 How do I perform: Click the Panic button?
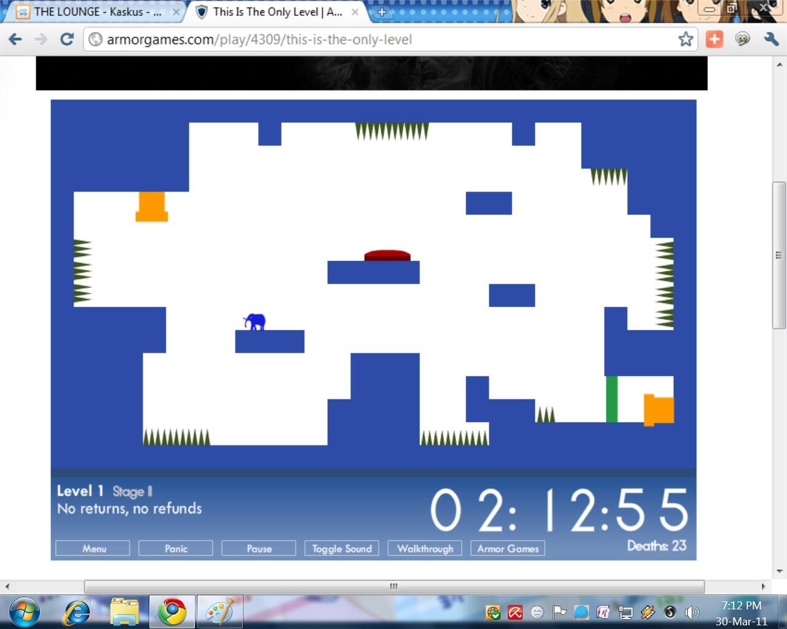[x=176, y=549]
